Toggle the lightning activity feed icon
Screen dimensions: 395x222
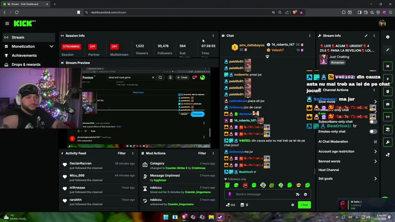click(388, 79)
